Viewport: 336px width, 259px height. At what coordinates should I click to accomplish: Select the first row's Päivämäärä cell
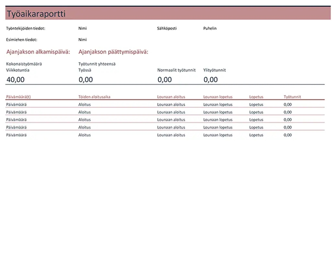(16, 105)
